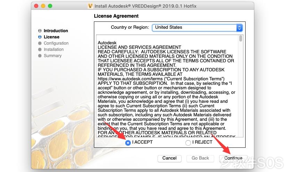
Task: Click the 'Country or Region:' label
Action: click(130, 27)
